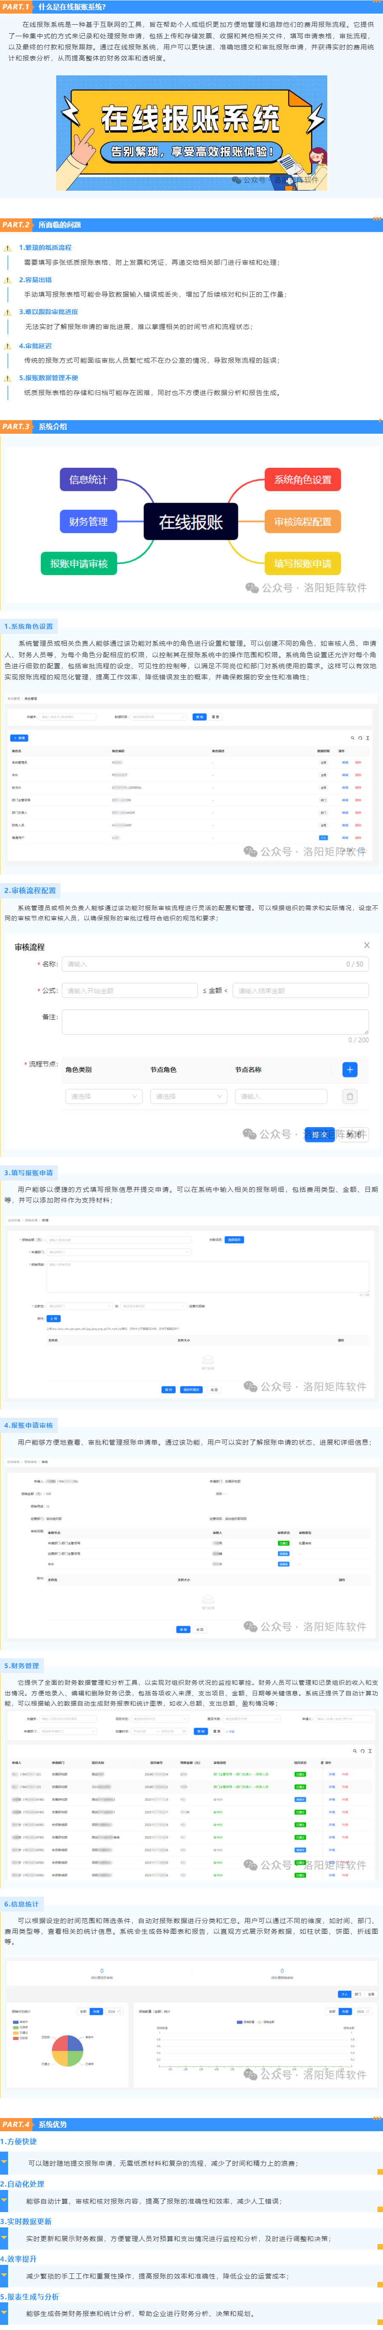Delete the flow node row using the trash icon
383x2330 pixels.
(349, 1096)
